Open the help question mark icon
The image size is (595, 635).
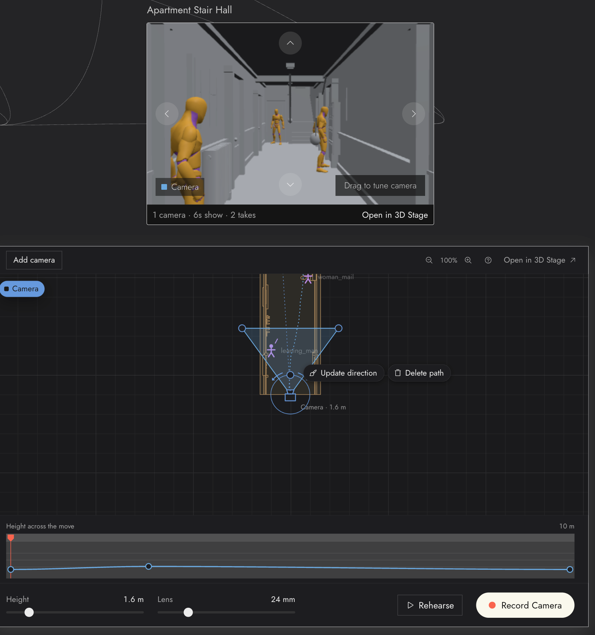488,260
